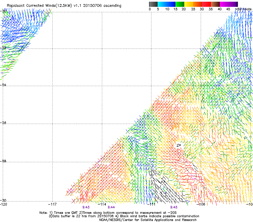The height and width of the screenshot is (222, 253).
Task: Click the '>50 knots' legend label
Action: click(243, 9)
